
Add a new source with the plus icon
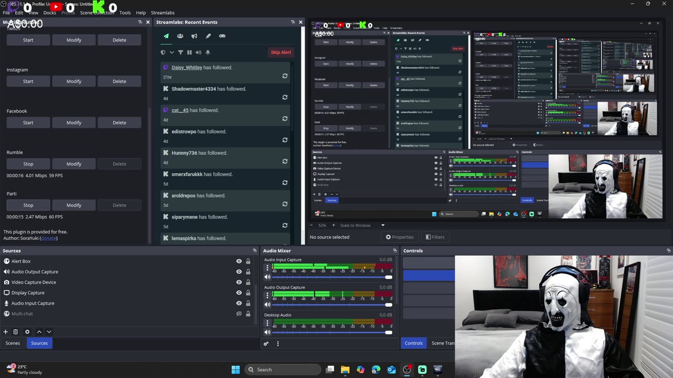[x=6, y=332]
